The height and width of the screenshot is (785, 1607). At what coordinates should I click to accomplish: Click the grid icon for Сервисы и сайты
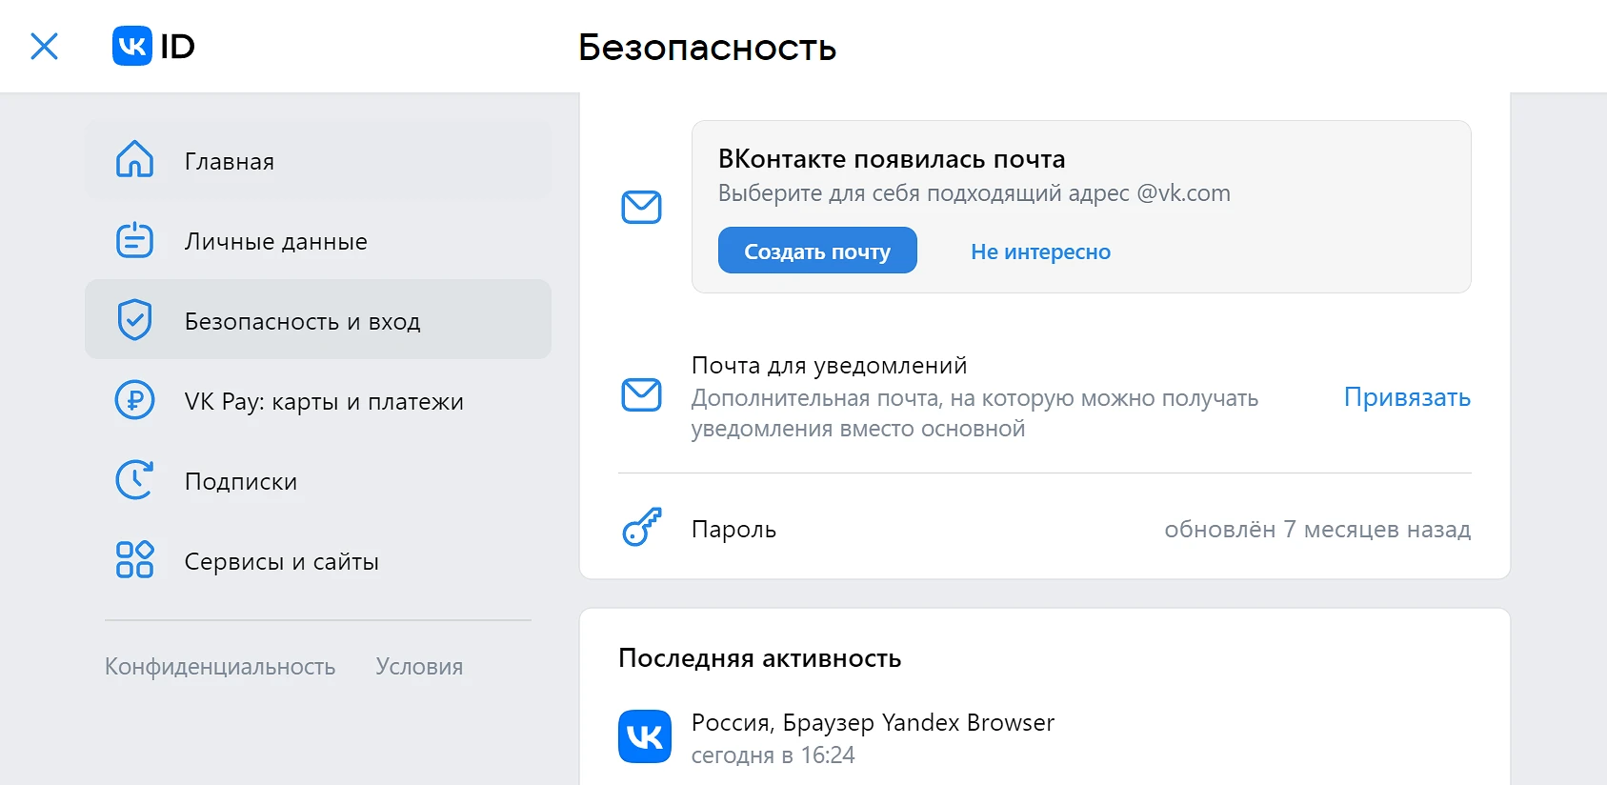click(134, 560)
